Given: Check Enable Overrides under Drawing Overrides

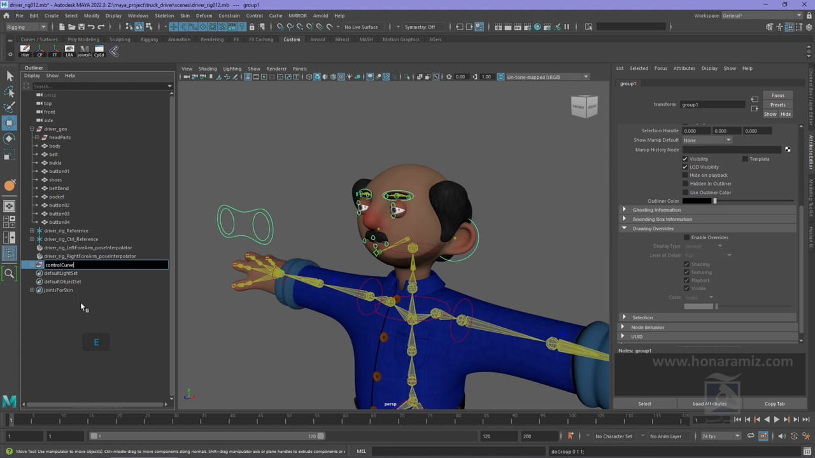Looking at the screenshot, I should [x=686, y=237].
